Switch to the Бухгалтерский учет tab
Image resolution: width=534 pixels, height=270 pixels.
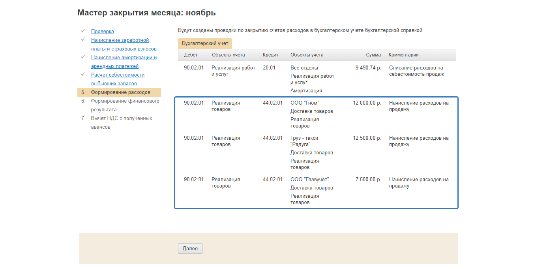pyautogui.click(x=205, y=43)
